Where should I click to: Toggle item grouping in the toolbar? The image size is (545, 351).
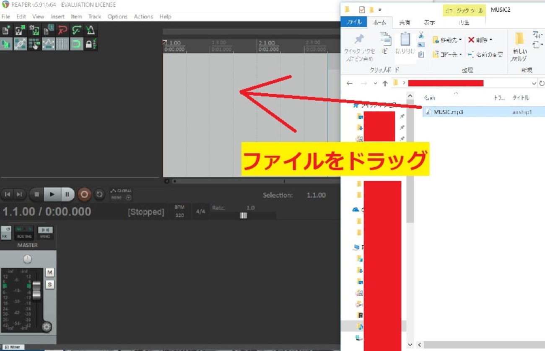coord(20,43)
